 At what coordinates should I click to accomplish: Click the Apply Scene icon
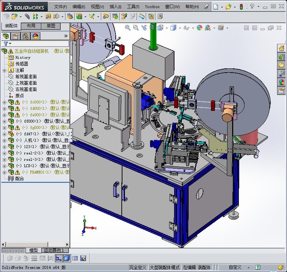(x=208, y=28)
